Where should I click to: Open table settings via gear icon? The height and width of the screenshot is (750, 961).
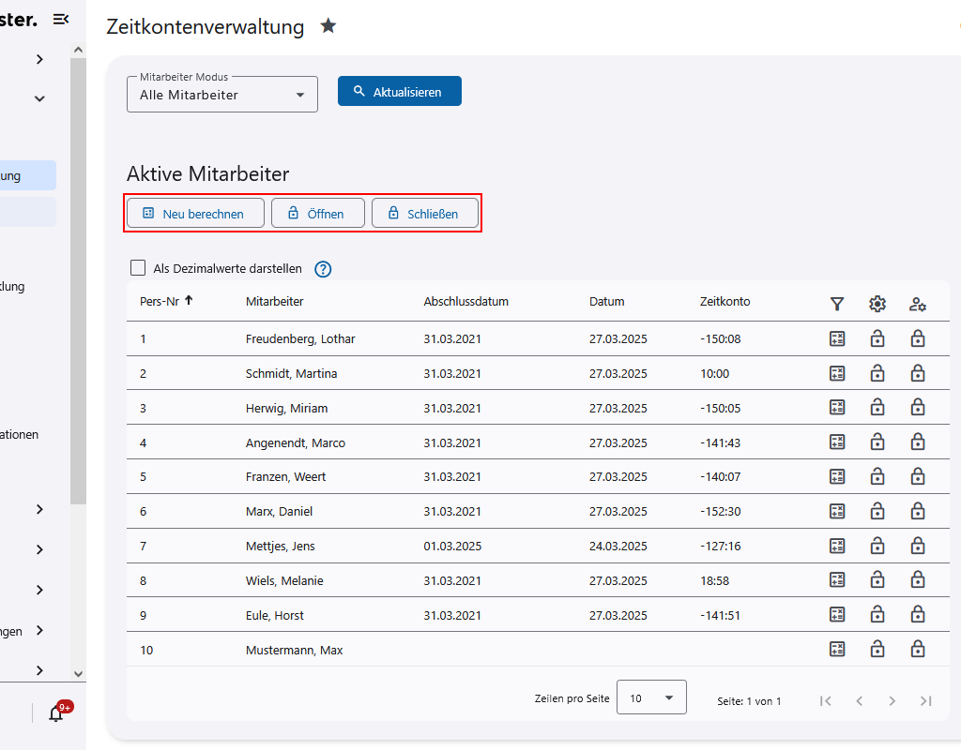tap(877, 303)
